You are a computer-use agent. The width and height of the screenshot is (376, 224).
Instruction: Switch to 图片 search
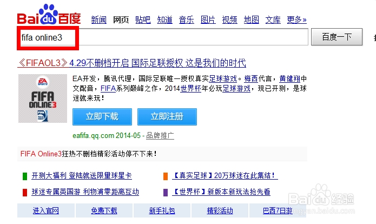pos(208,19)
